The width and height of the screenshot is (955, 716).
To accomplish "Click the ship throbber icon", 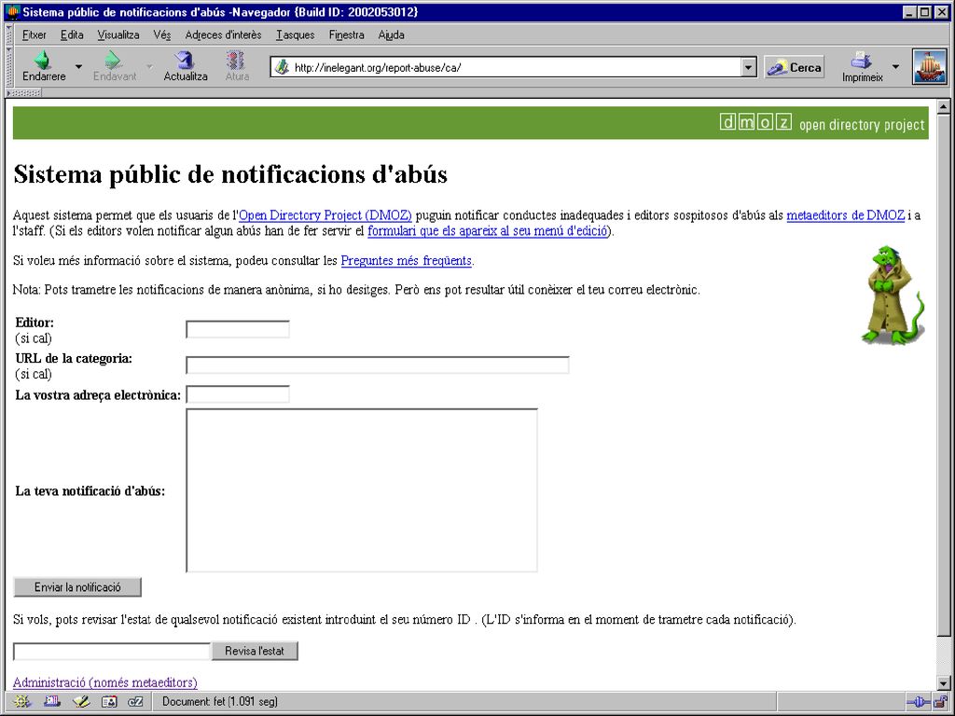I will (930, 66).
